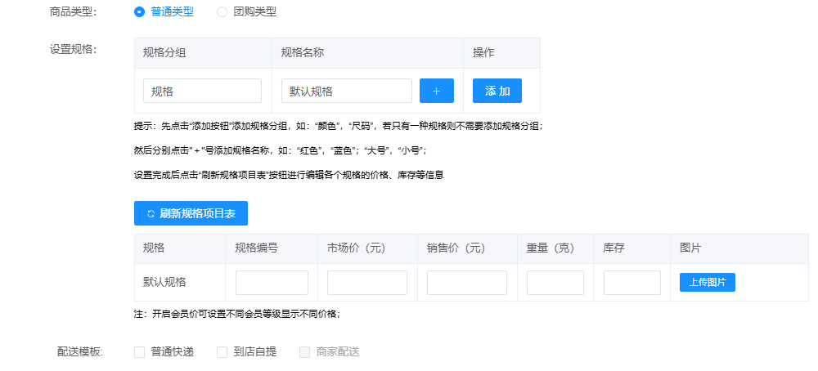The height and width of the screenshot is (371, 818).
Task: Click the 图片 column header
Action: pyautogui.click(x=690, y=248)
